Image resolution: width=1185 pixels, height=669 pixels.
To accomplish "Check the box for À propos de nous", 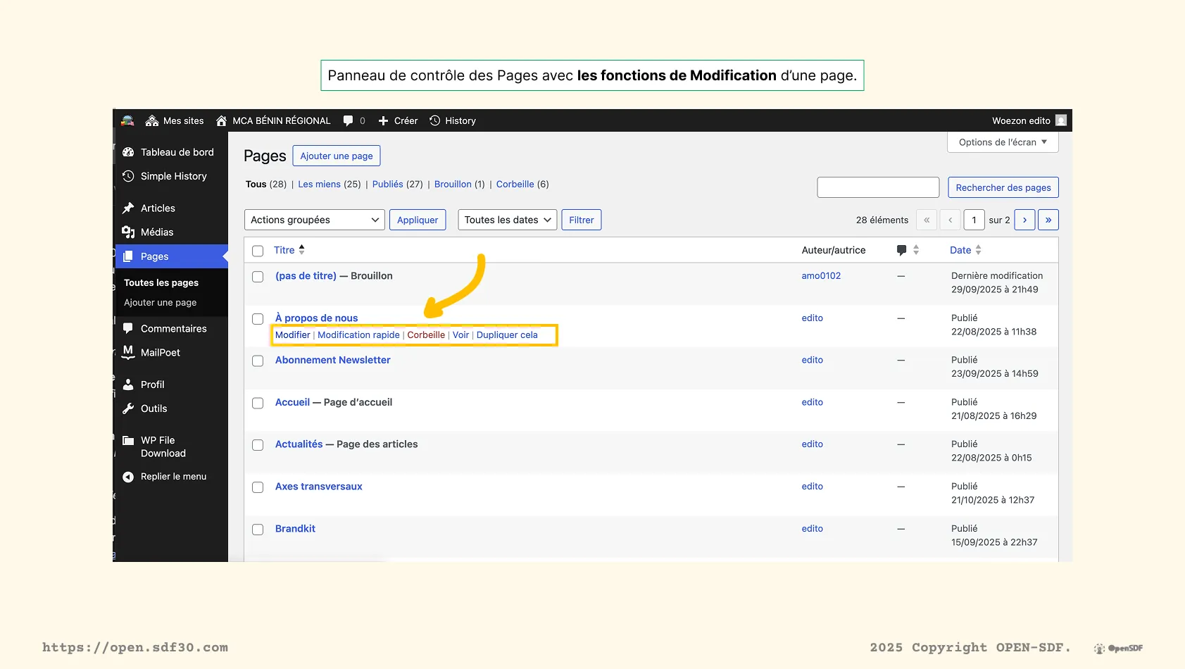I will pos(258,319).
